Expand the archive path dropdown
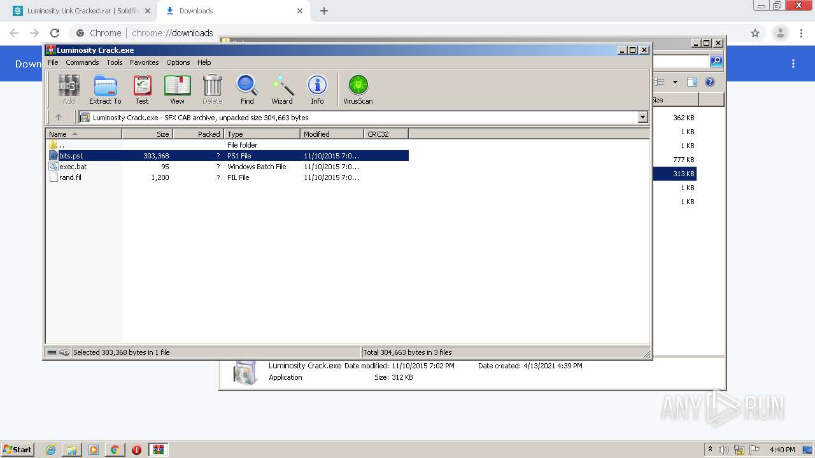Screen dimensions: 815x458 click(642, 117)
